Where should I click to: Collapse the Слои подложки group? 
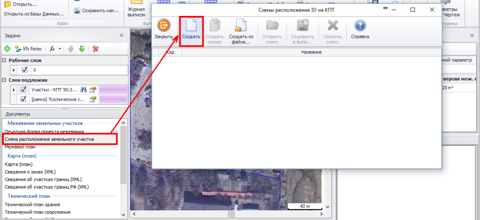(x=4, y=80)
